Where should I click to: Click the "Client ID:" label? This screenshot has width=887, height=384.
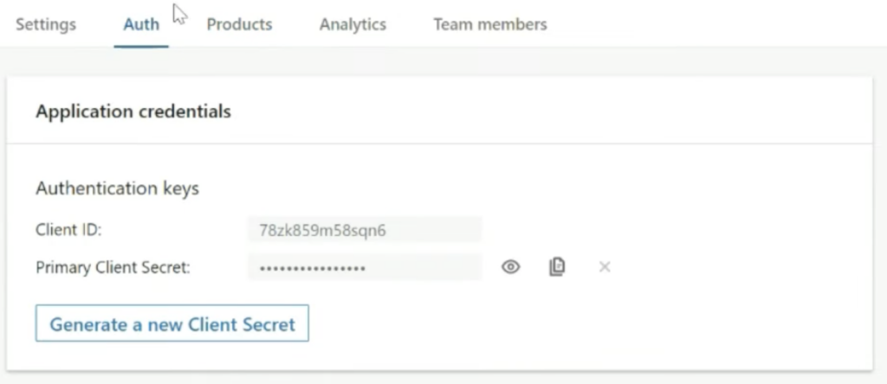click(x=68, y=230)
